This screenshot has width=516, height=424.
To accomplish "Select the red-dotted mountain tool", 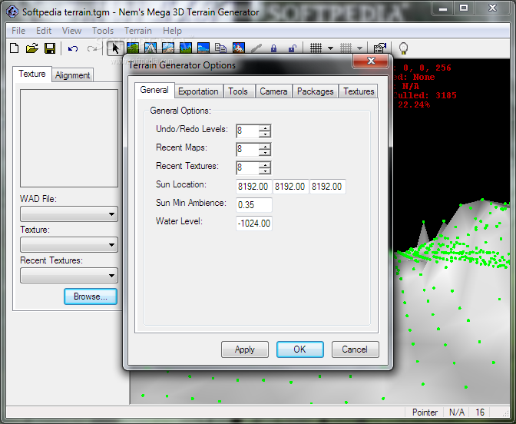I will pos(239,48).
